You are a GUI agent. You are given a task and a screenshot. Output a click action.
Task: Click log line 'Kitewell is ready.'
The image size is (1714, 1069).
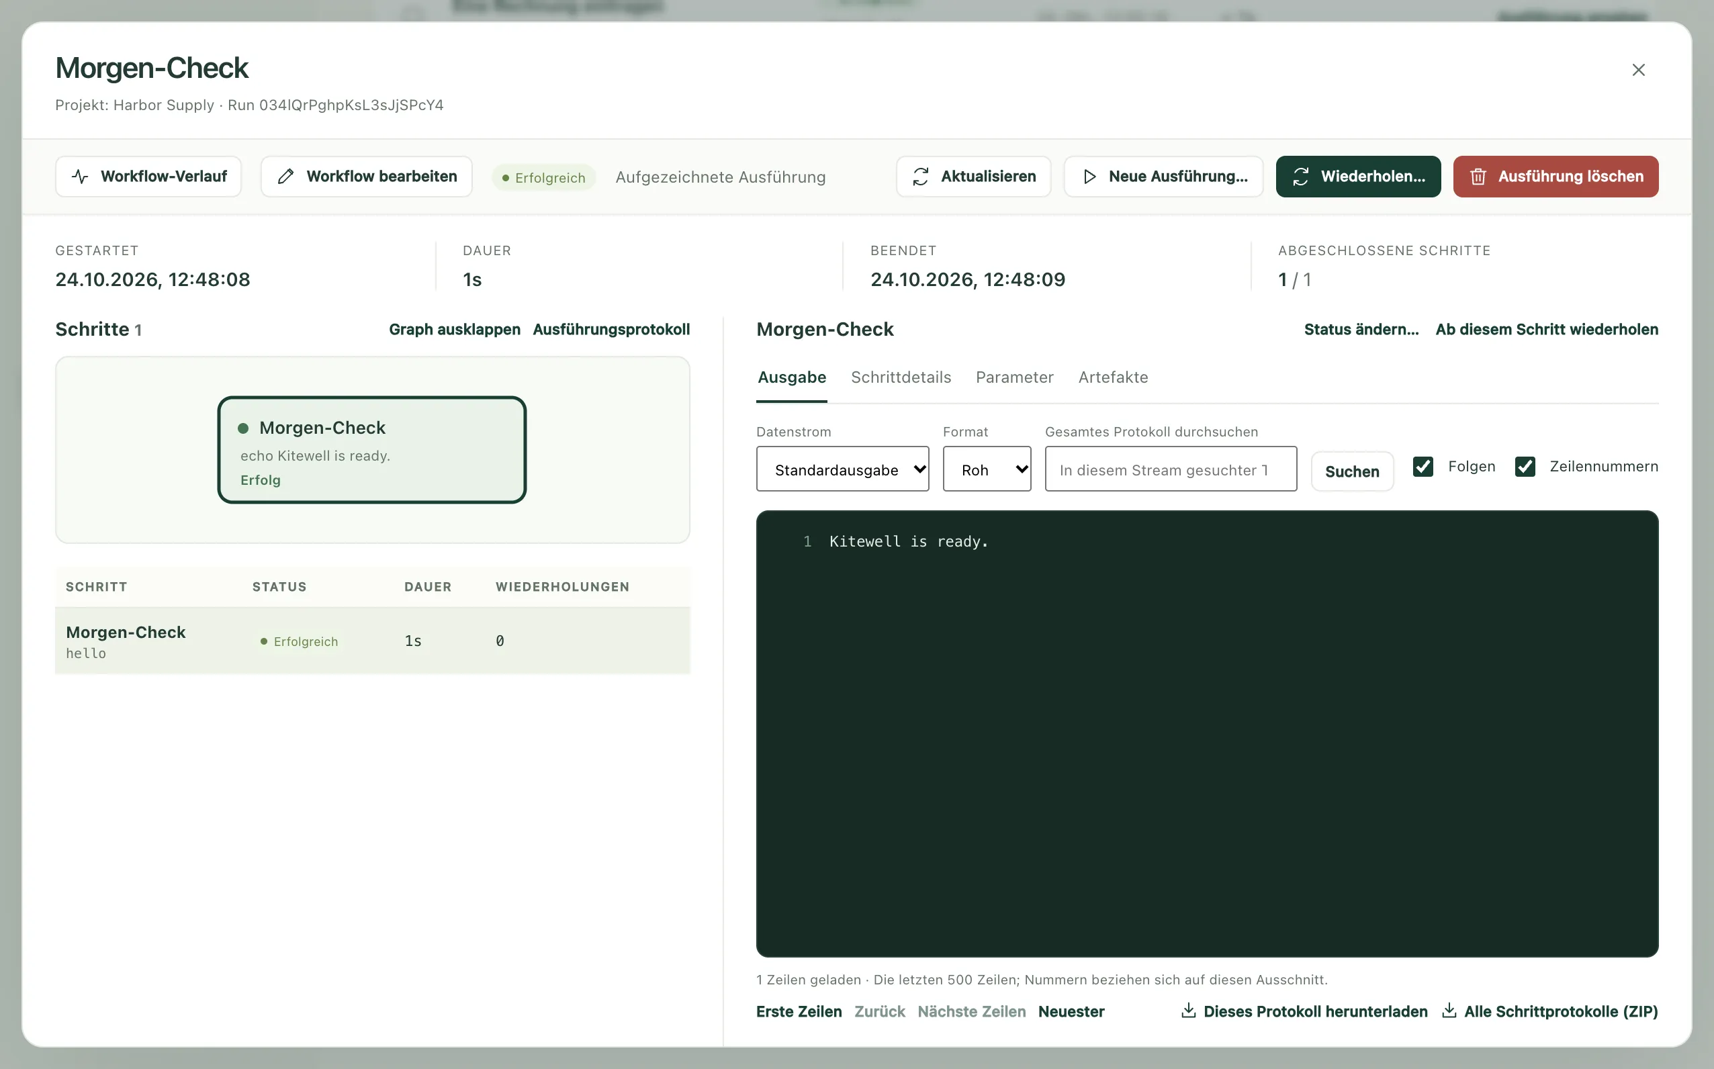(x=909, y=542)
